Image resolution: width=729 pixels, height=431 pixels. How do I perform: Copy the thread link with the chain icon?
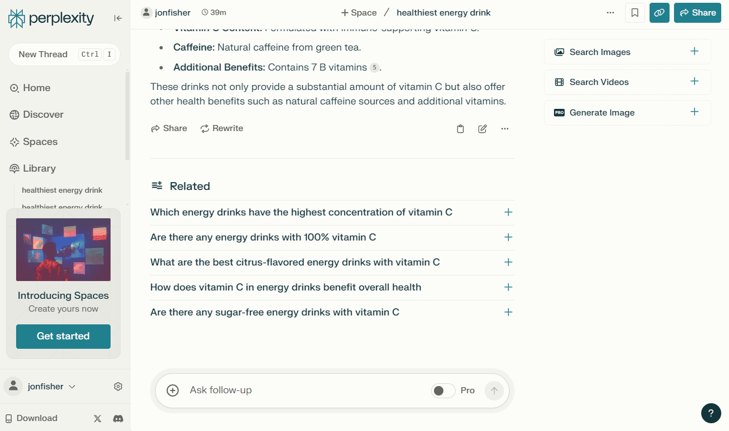(x=659, y=13)
